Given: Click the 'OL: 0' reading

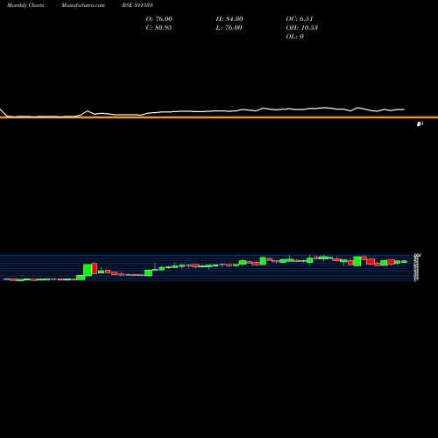Looking at the screenshot, I should click(295, 37).
